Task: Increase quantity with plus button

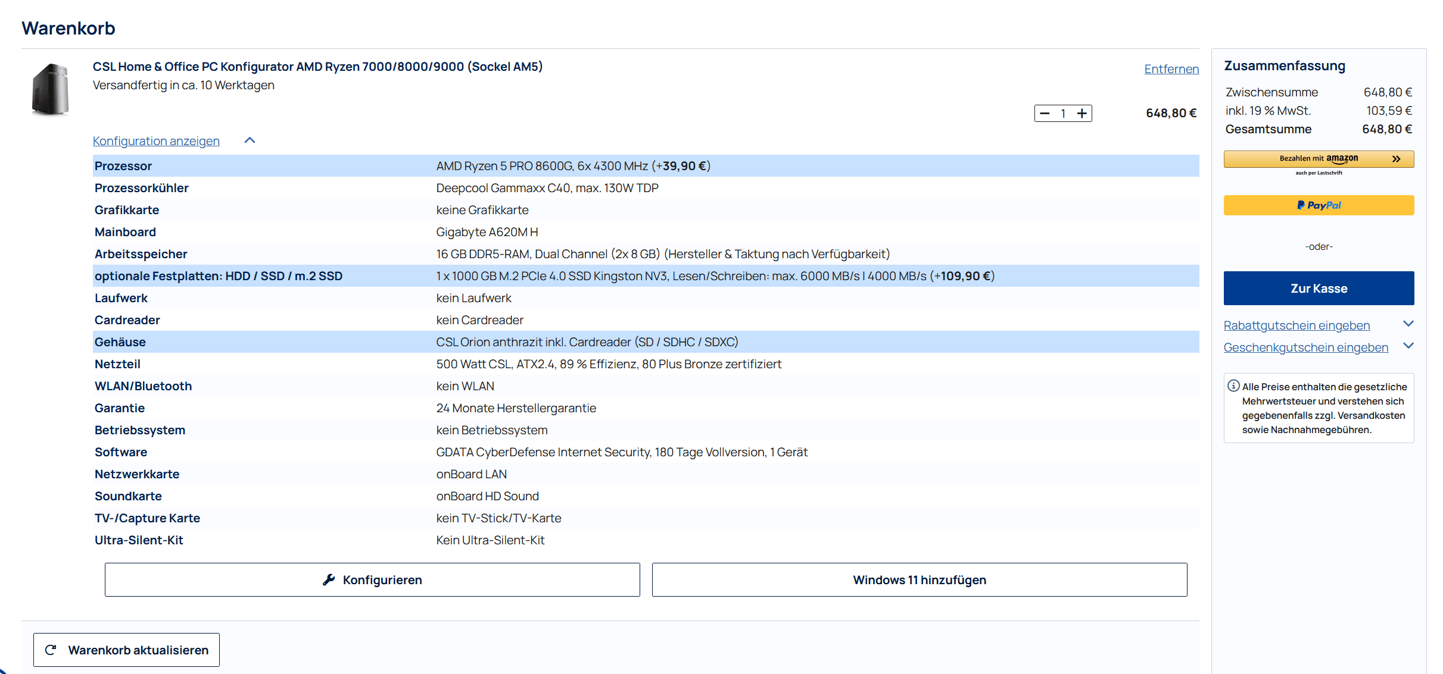Action: point(1082,113)
